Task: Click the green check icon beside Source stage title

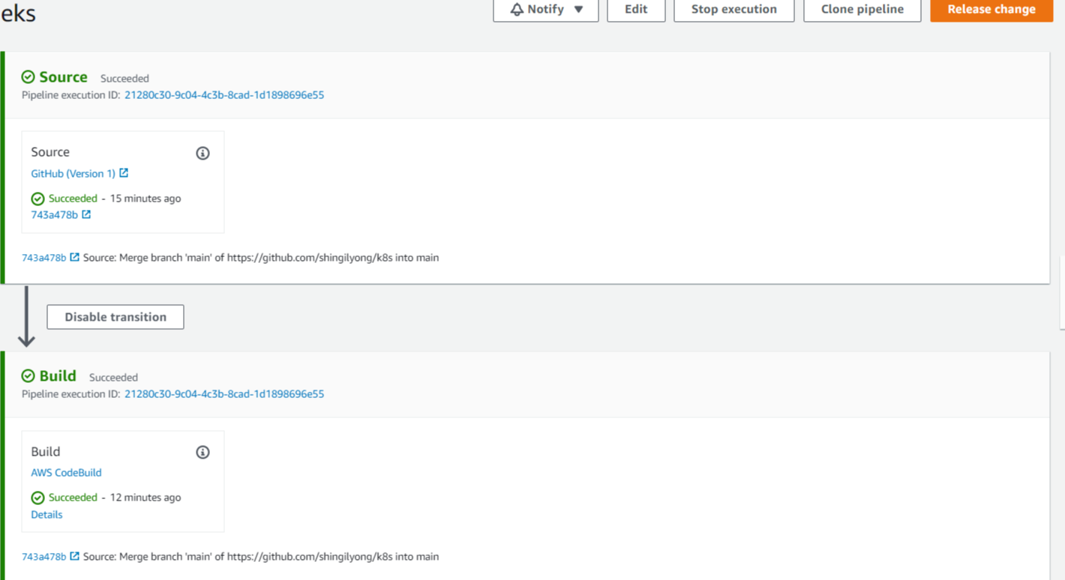Action: click(28, 77)
